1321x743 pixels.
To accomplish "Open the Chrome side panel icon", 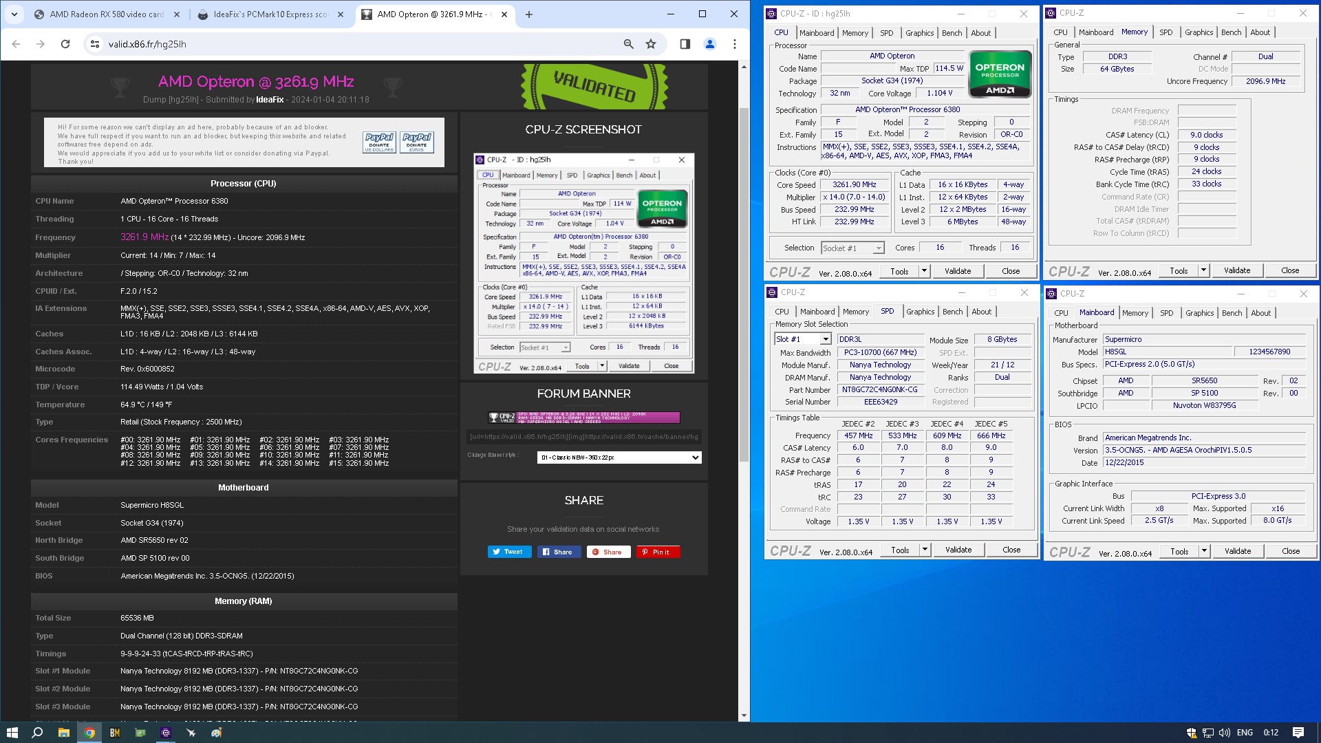I will pyautogui.click(x=685, y=44).
